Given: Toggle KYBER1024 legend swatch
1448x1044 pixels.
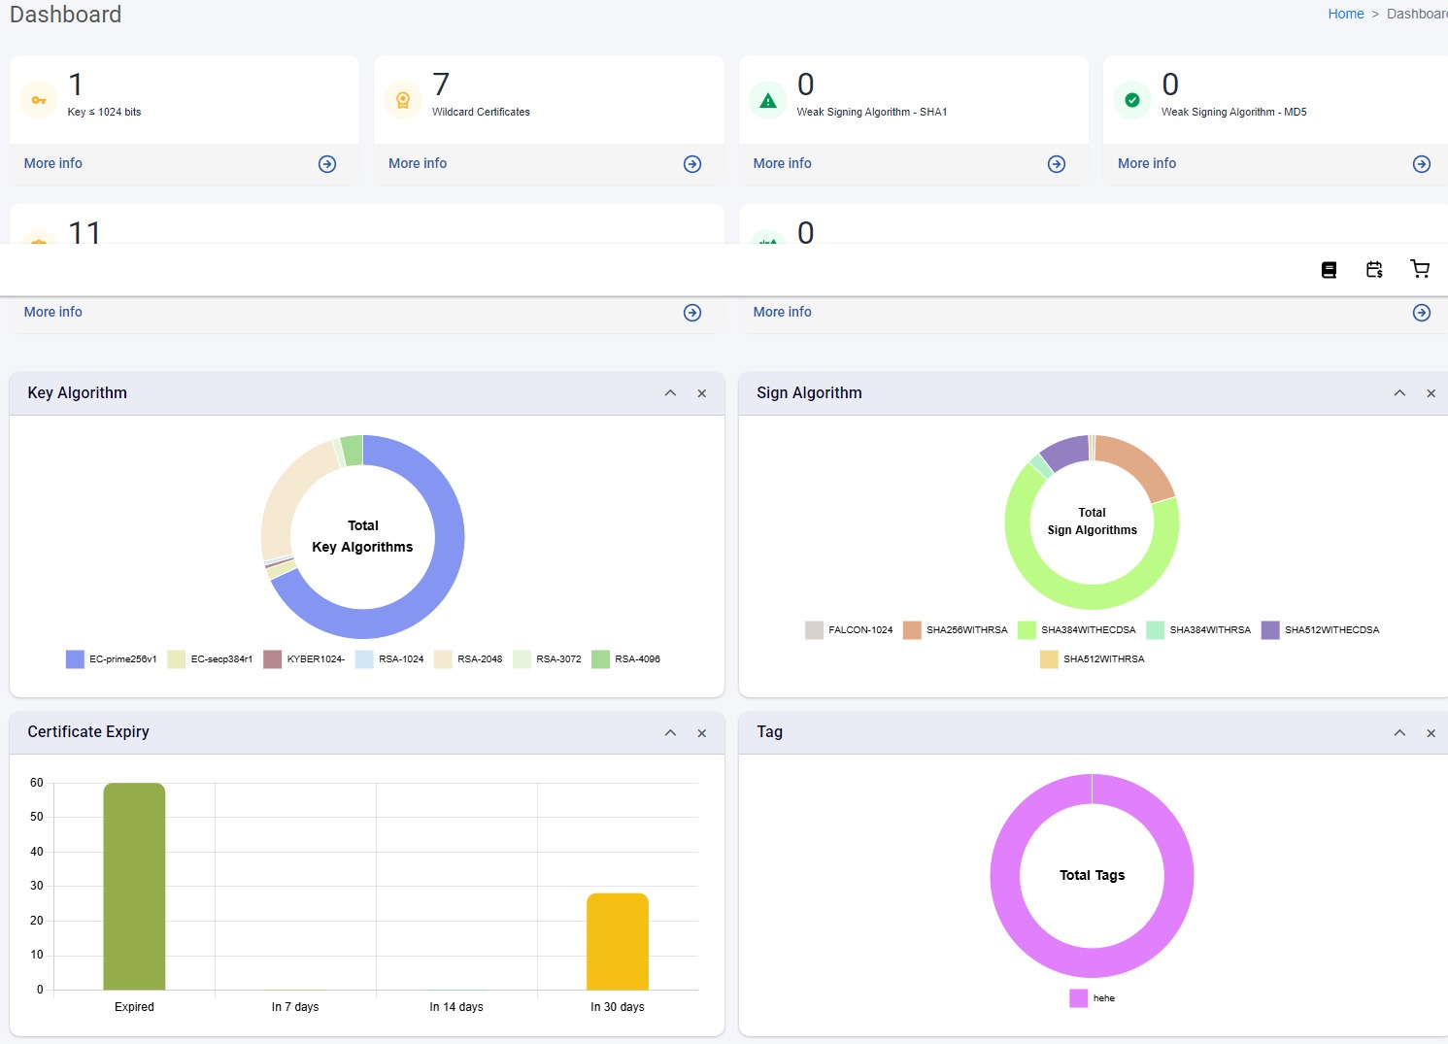Looking at the screenshot, I should click(273, 659).
